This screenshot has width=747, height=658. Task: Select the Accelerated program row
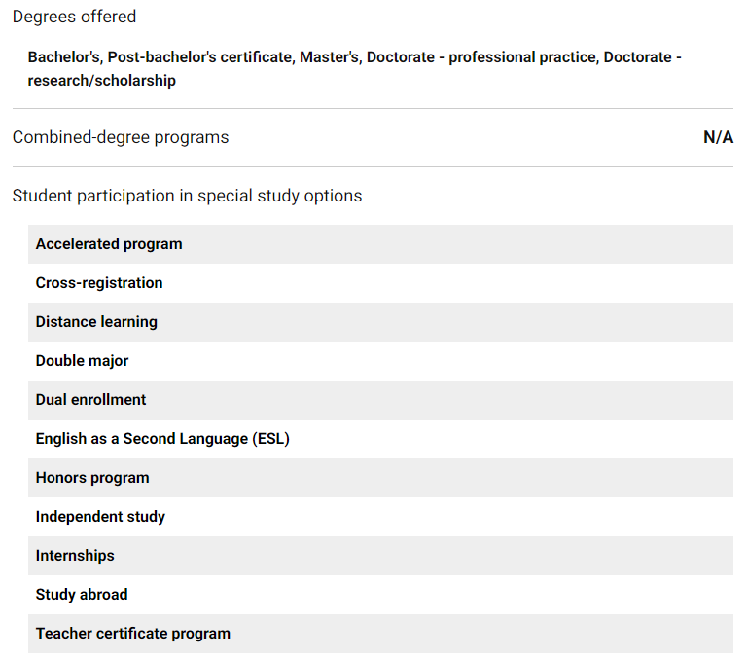109,244
